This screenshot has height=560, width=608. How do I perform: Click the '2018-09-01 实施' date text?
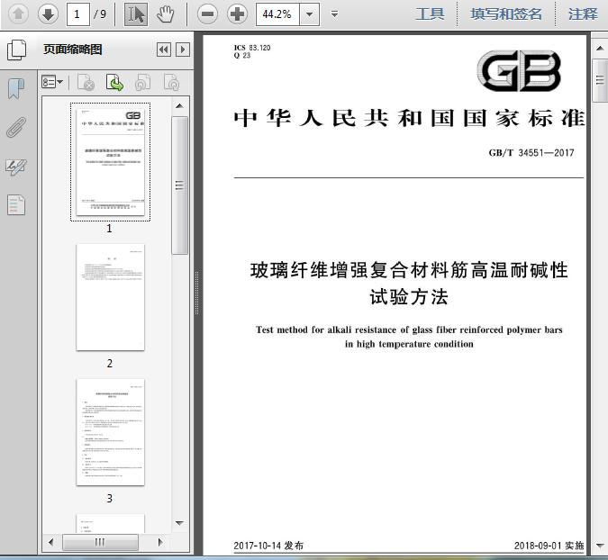click(x=549, y=546)
